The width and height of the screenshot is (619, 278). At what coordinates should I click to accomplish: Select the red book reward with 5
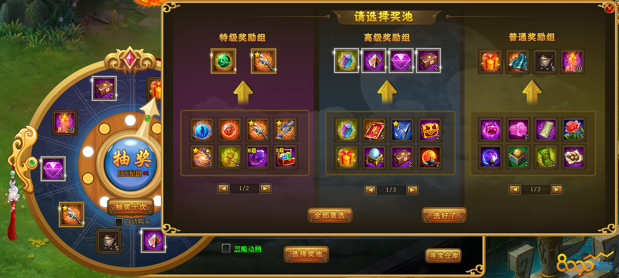coord(374,130)
